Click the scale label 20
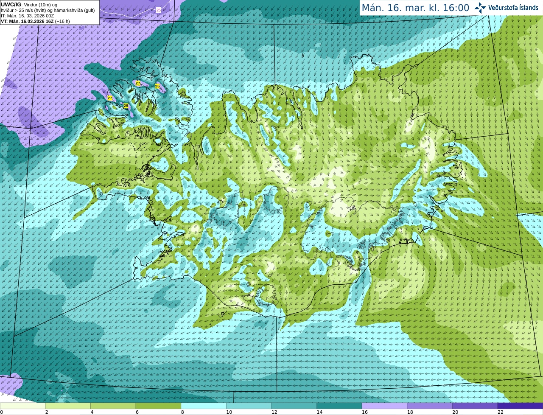The width and height of the screenshot is (543, 415). point(455,412)
